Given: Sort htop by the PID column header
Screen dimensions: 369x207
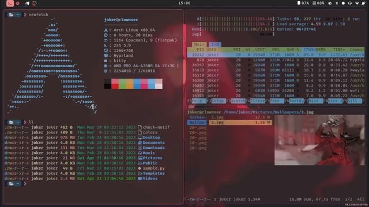Looking at the screenshot, I should (200, 50).
